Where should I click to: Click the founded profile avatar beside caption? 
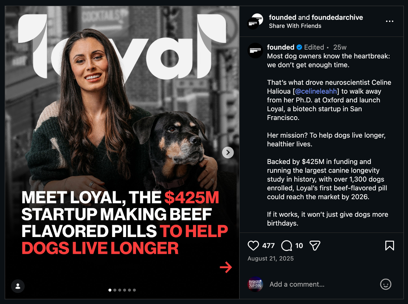coord(256,51)
